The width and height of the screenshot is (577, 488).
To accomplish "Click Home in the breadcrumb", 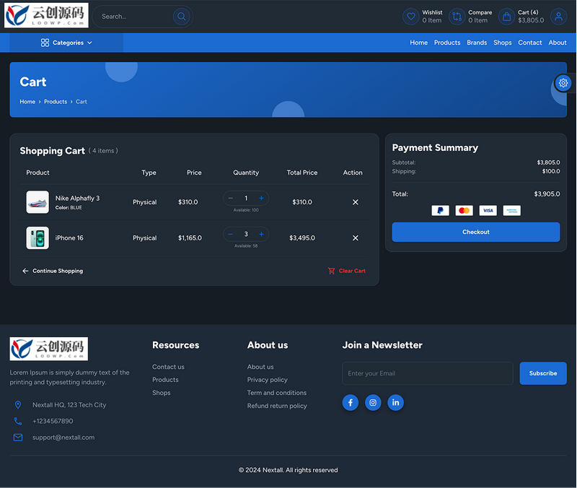I will 27,102.
